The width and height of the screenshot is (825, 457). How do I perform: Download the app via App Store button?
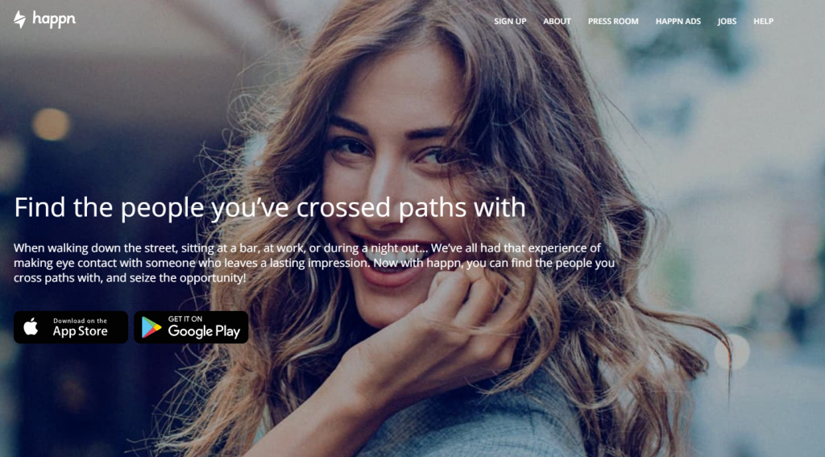coord(71,327)
